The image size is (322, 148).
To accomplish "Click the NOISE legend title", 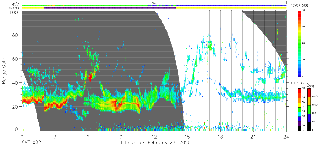I will click(311, 86).
